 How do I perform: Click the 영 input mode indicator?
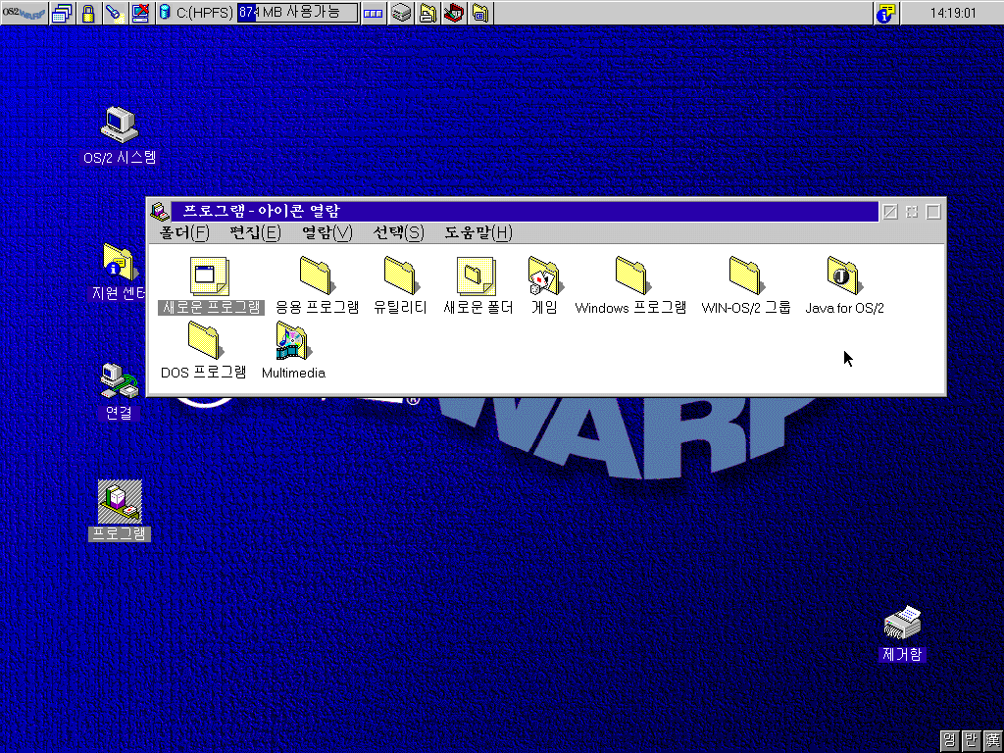(x=949, y=741)
